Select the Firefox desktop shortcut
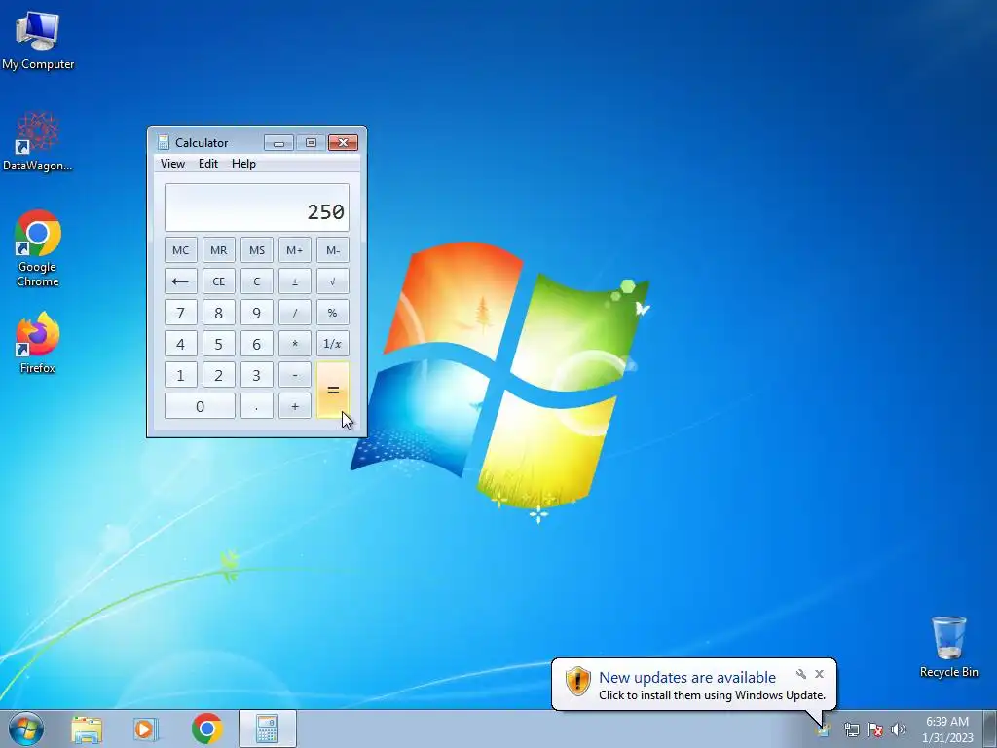This screenshot has height=748, width=997. coord(38,342)
